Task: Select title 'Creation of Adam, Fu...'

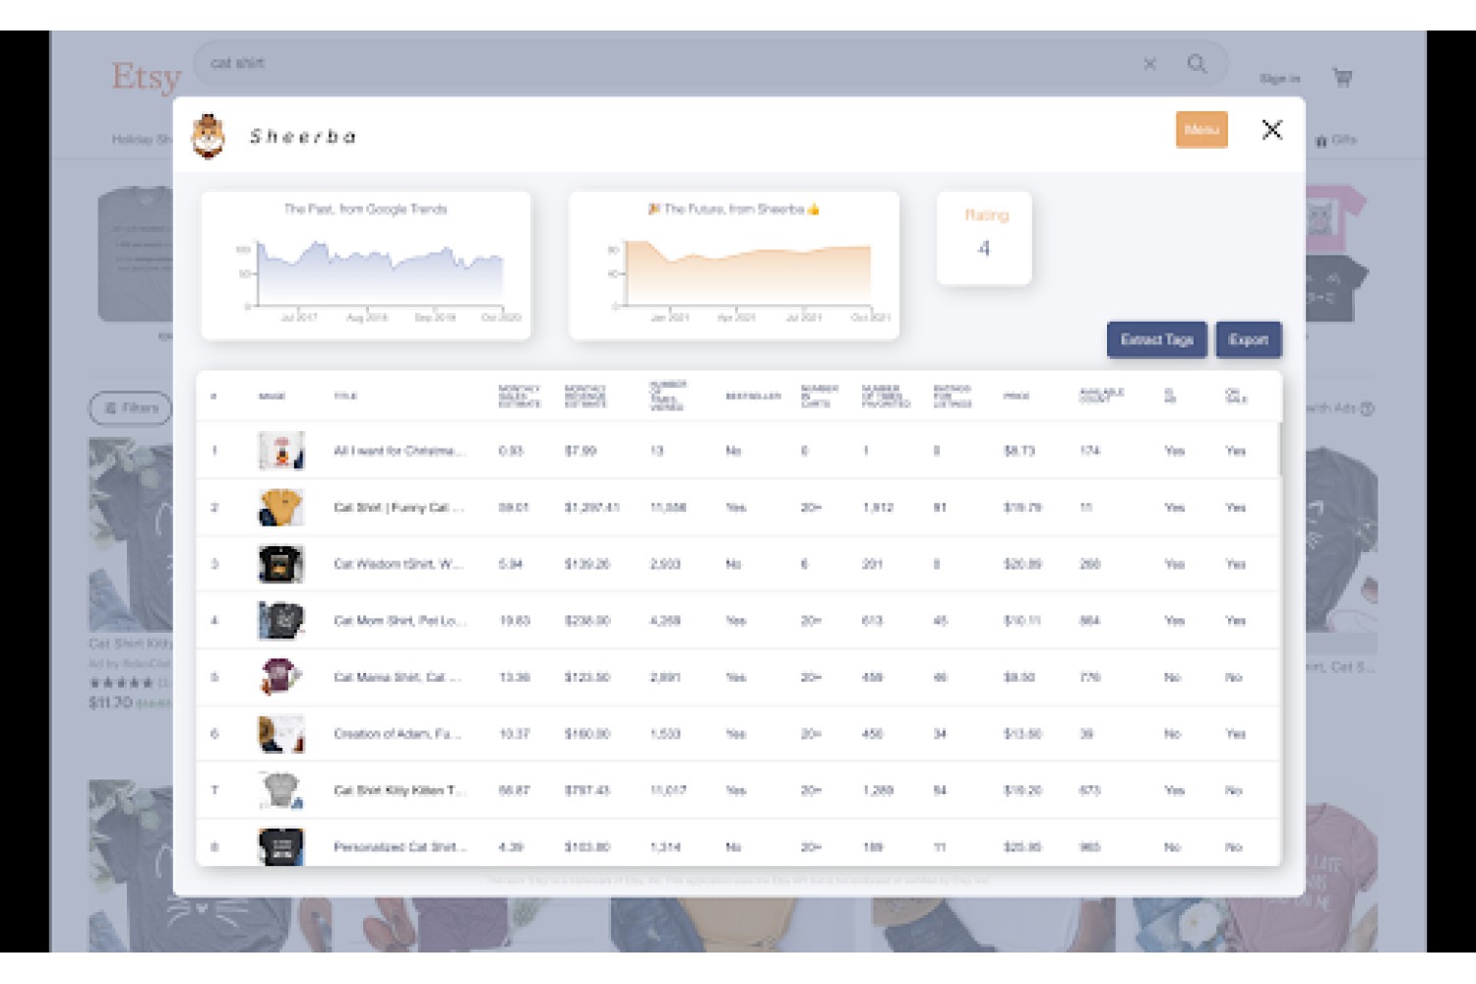Action: pos(398,734)
